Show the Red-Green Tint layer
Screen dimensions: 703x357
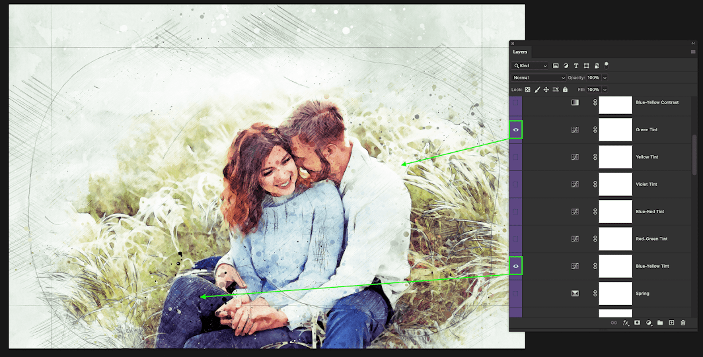click(x=515, y=239)
